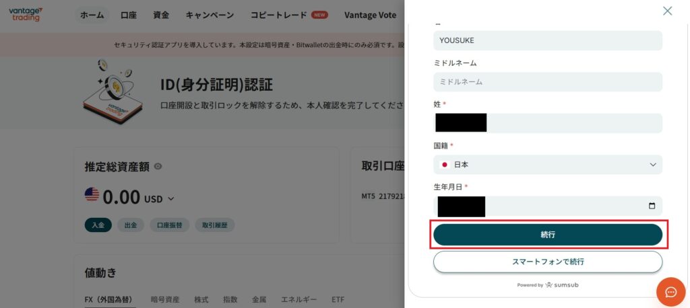Open the 国籍 日本 dropdown
Viewport: 690px width, 308px height.
pos(547,165)
